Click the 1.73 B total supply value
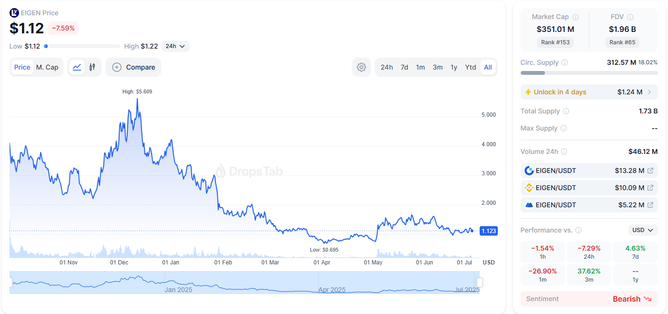 coord(648,111)
